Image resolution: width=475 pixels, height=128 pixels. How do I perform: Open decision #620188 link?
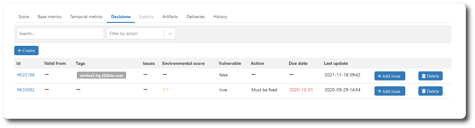[26, 75]
